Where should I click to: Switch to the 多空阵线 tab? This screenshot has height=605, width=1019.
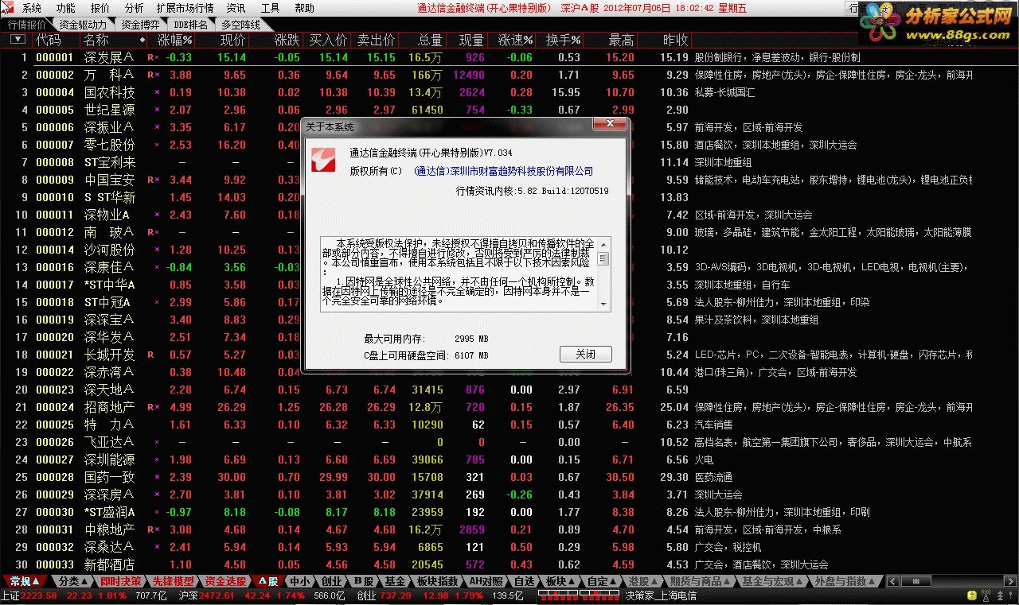tap(240, 25)
